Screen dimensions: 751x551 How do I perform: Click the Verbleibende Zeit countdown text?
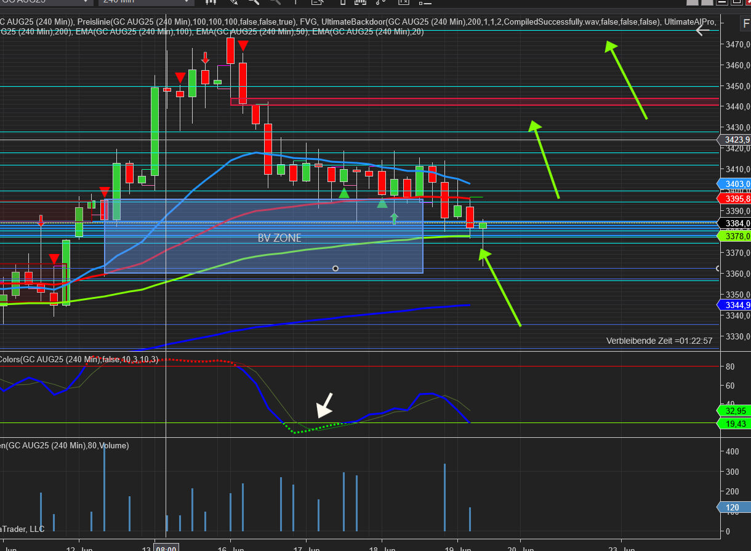coord(659,341)
